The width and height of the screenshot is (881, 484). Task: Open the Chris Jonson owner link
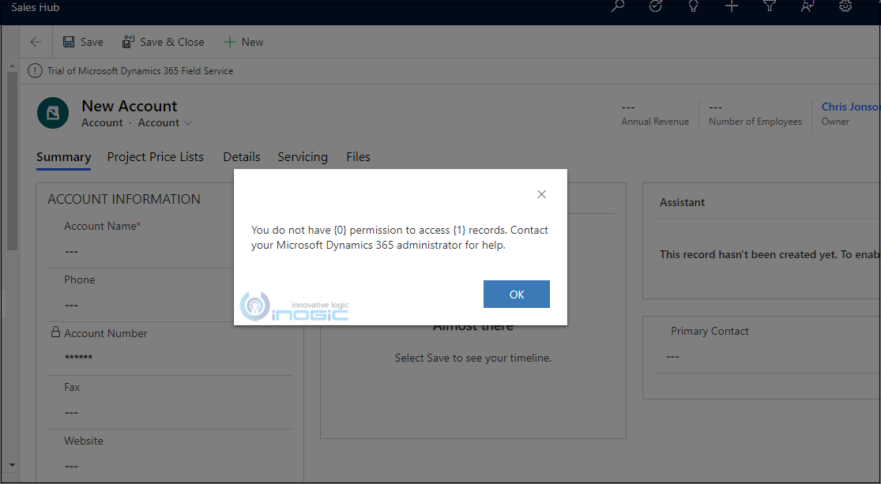point(849,107)
